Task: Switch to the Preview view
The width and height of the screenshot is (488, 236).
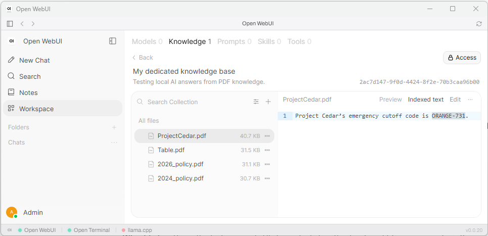Action: click(x=391, y=100)
